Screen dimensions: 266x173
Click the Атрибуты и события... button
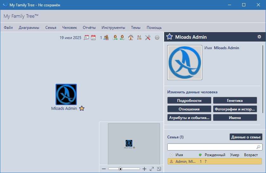point(189,117)
